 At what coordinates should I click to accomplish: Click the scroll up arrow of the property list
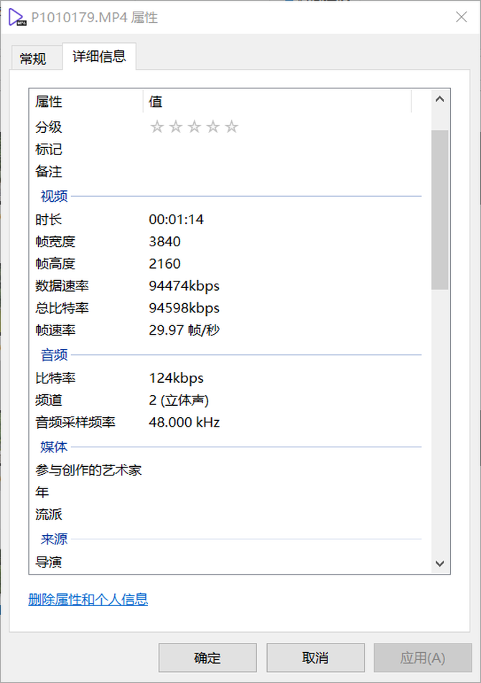pos(440,99)
